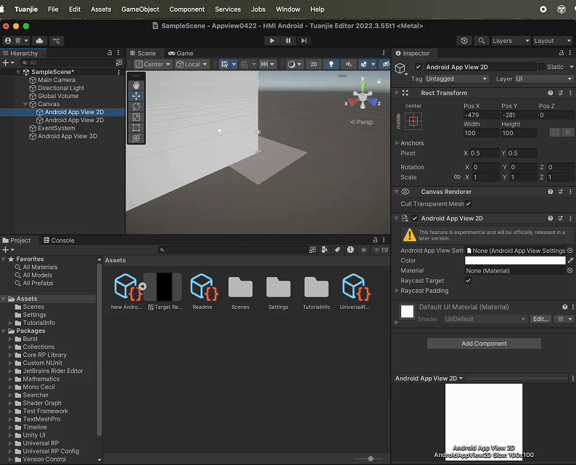Open Undo History icon
This screenshot has height=465, width=576.
pyautogui.click(x=464, y=41)
